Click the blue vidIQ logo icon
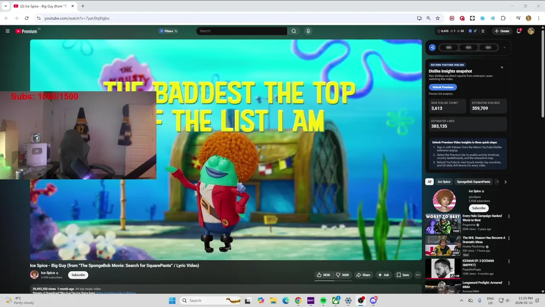The width and height of the screenshot is (545, 307). [x=432, y=48]
